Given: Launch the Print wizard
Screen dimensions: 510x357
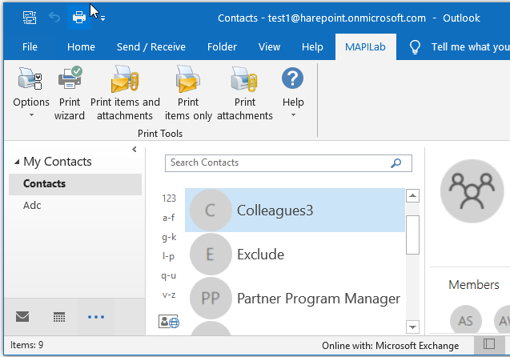Looking at the screenshot, I should 70,93.
